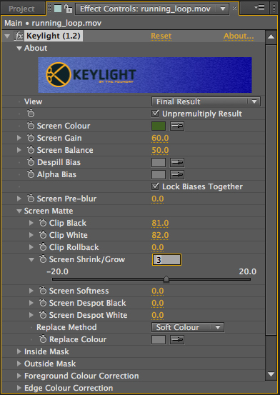Pick Despill Bias with its eyedropper

tap(177, 162)
